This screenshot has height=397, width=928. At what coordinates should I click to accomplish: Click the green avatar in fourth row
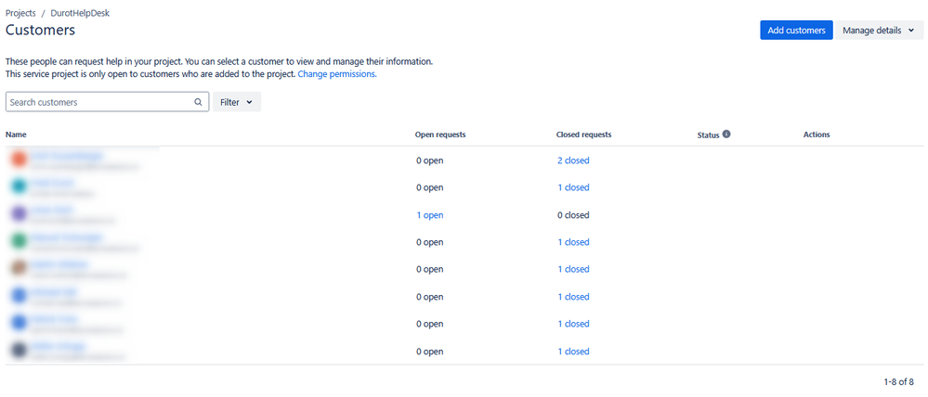(19, 241)
